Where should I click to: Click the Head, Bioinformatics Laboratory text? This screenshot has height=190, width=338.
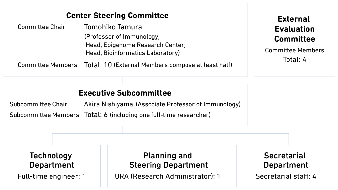point(132,53)
